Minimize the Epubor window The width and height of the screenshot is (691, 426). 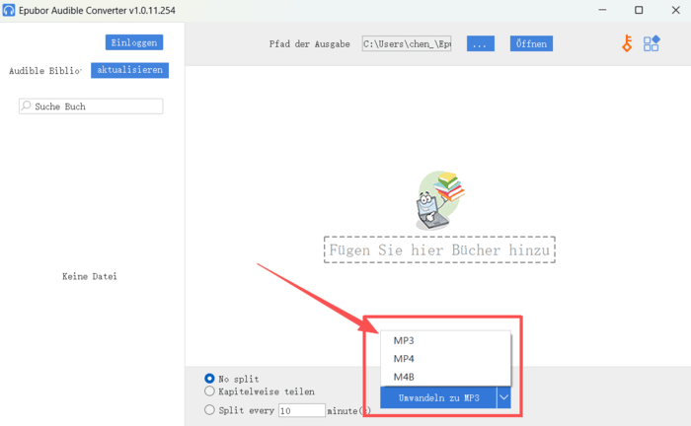click(x=602, y=10)
